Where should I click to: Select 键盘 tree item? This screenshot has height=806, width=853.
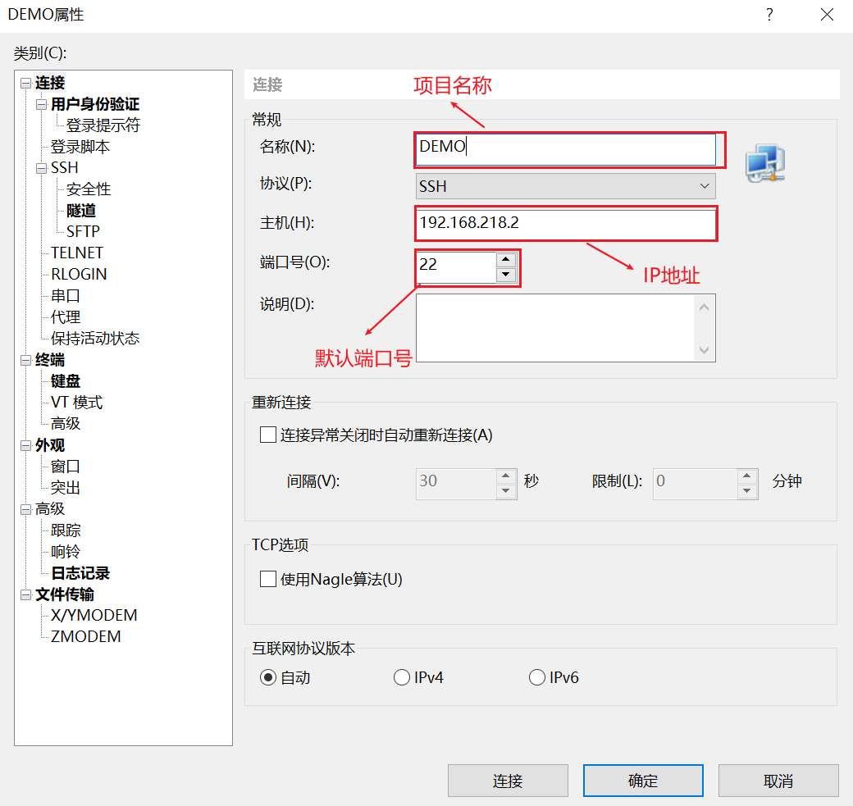pos(66,381)
